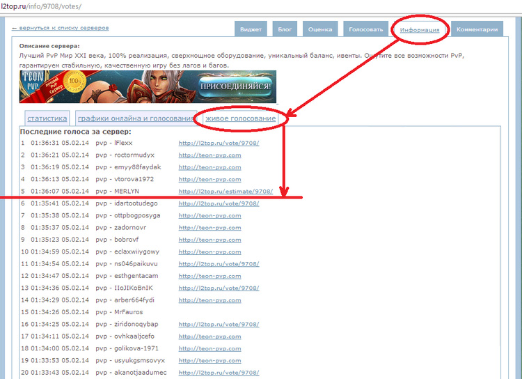
Task: Open the vote link next to IIoJIKoBnIK
Action: (x=219, y=288)
